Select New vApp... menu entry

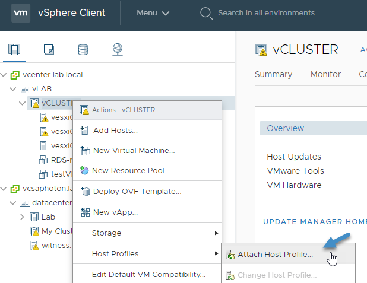coord(147,212)
